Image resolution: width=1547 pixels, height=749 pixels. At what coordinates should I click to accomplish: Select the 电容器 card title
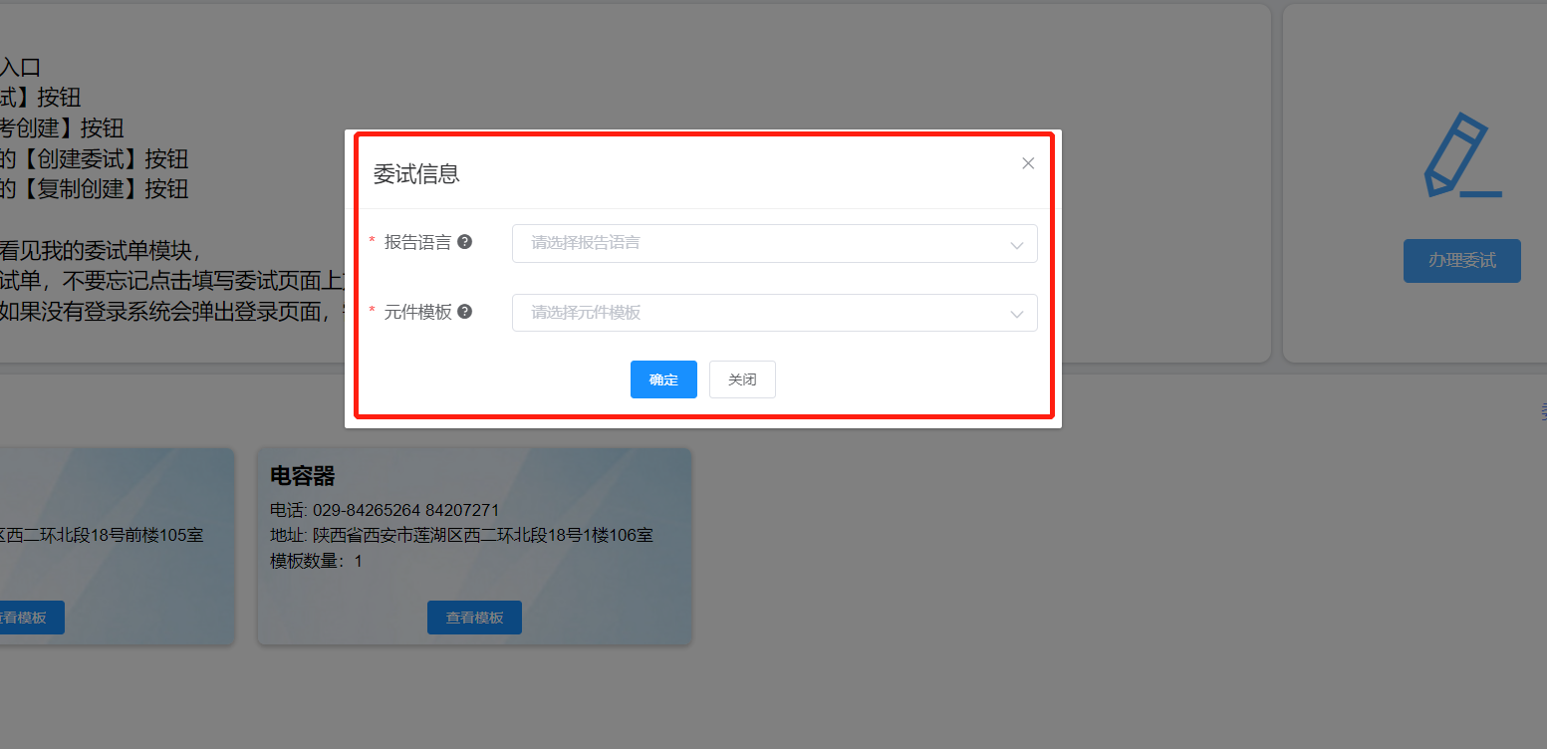[303, 477]
